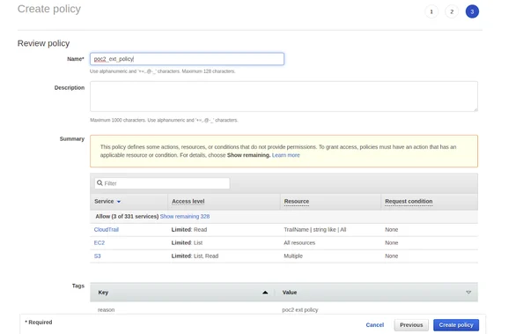Sort tags by the Key ascending arrow
Screen dimensions: 516x334
point(265,293)
